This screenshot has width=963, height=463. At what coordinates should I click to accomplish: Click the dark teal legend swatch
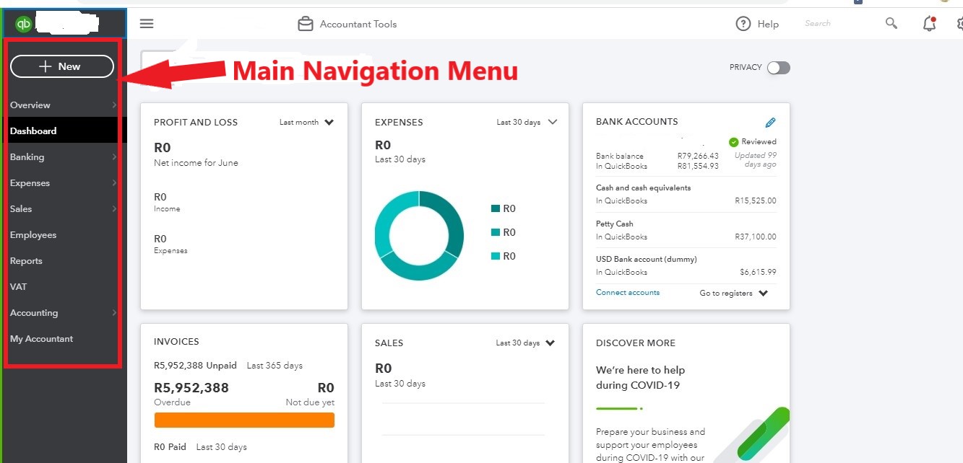pos(496,208)
